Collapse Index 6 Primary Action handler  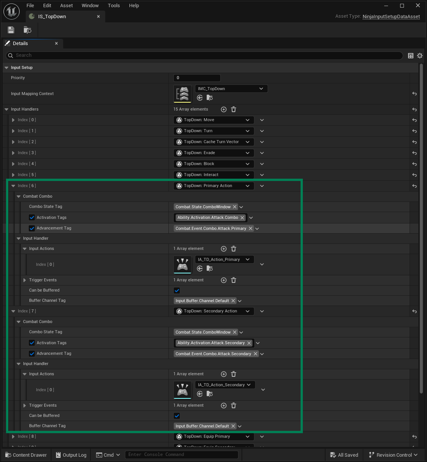(x=13, y=186)
